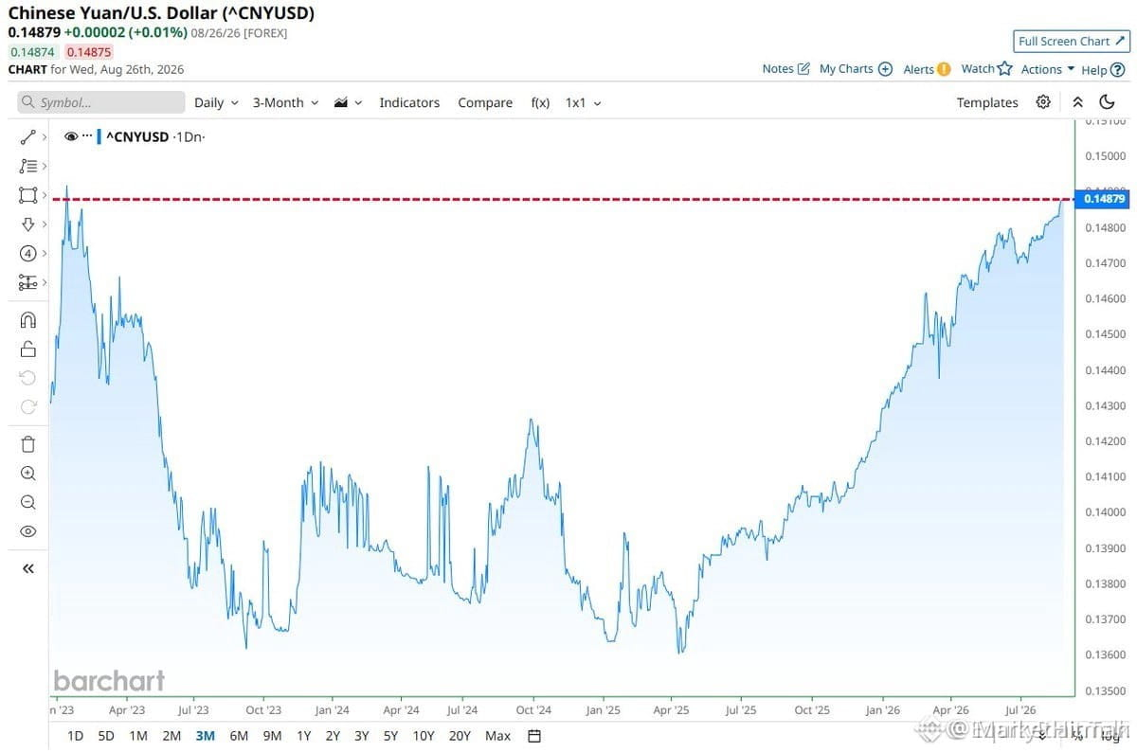Select the trend line drawing tool

click(27, 137)
